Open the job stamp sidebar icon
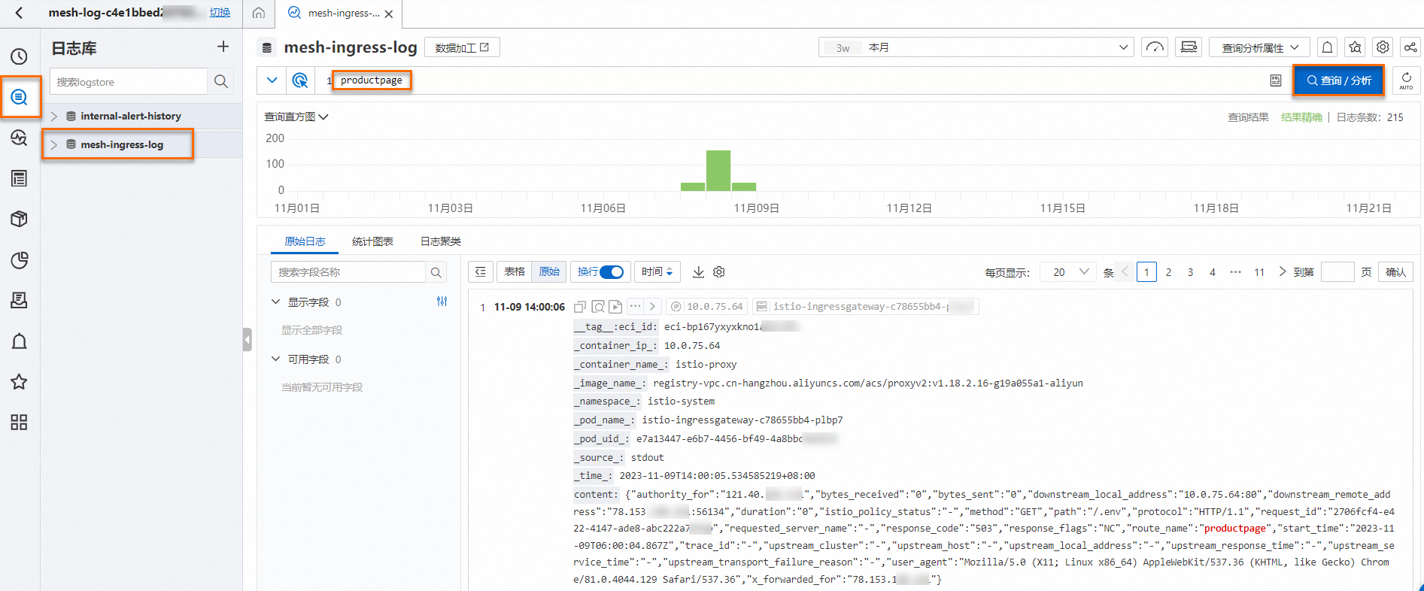Viewport: 1424px width, 591px height. pos(20,301)
